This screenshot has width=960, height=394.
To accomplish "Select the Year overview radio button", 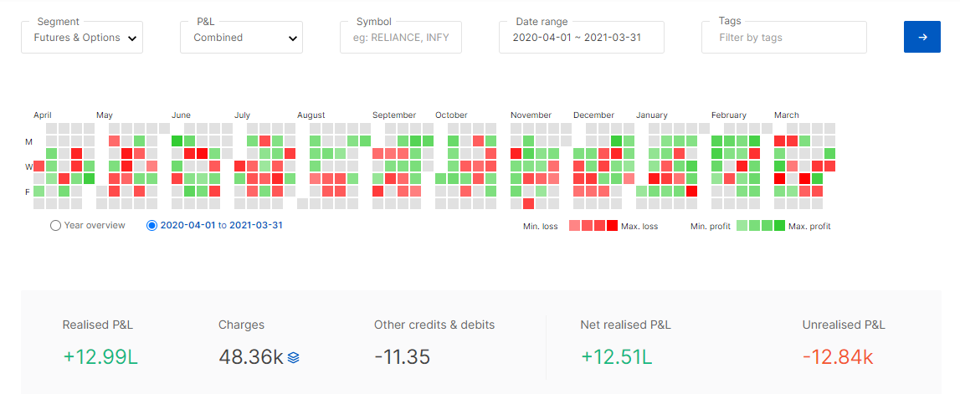I will click(55, 225).
